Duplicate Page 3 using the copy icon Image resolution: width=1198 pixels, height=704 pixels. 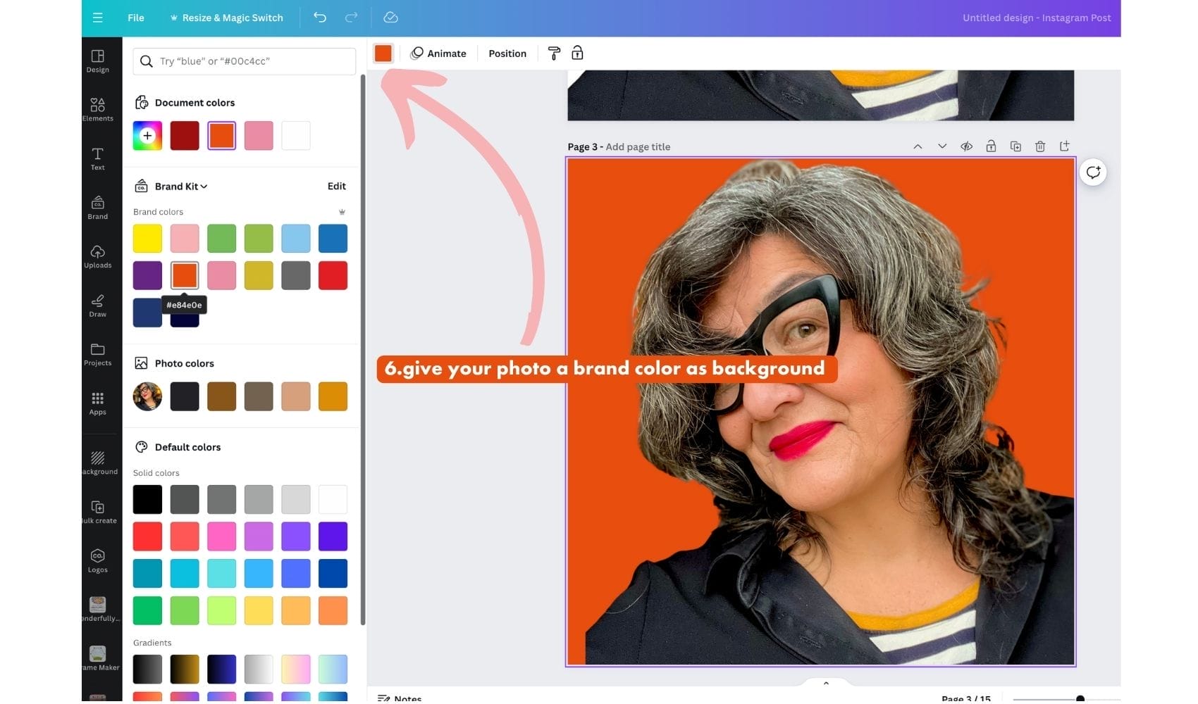pyautogui.click(x=1015, y=146)
